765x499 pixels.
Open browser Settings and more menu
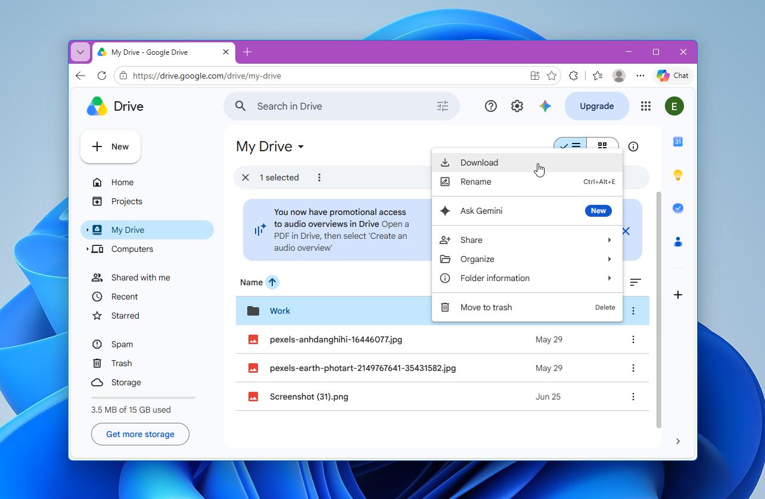tap(640, 76)
